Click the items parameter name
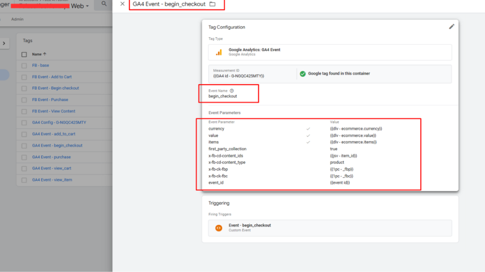 click(x=214, y=142)
